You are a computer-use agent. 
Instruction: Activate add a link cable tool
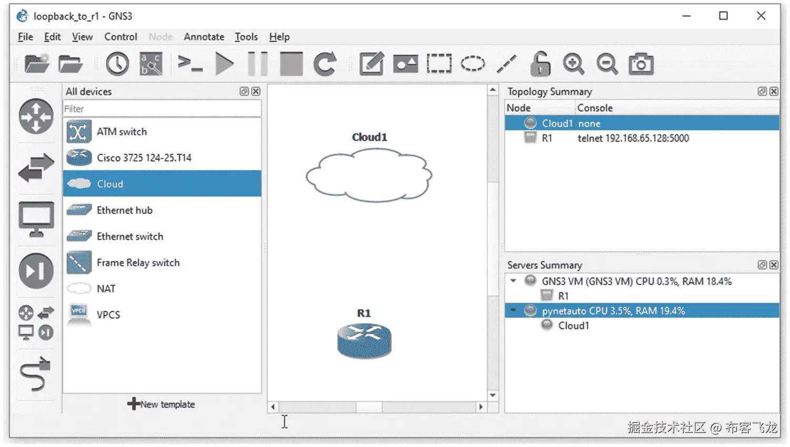coord(36,374)
